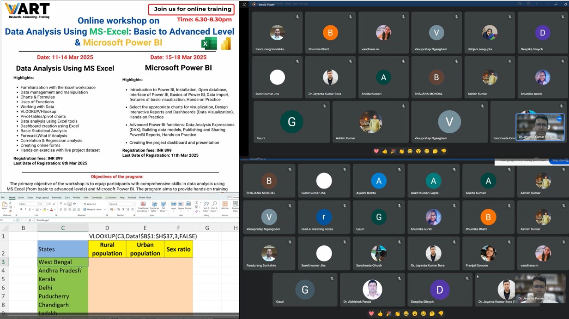Select the Puducherry cell
Image resolution: width=569 pixels, height=319 pixels.
pyautogui.click(x=63, y=296)
